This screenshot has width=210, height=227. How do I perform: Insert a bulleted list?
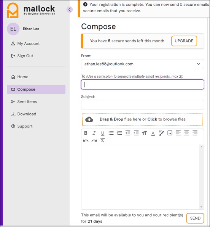(111, 133)
